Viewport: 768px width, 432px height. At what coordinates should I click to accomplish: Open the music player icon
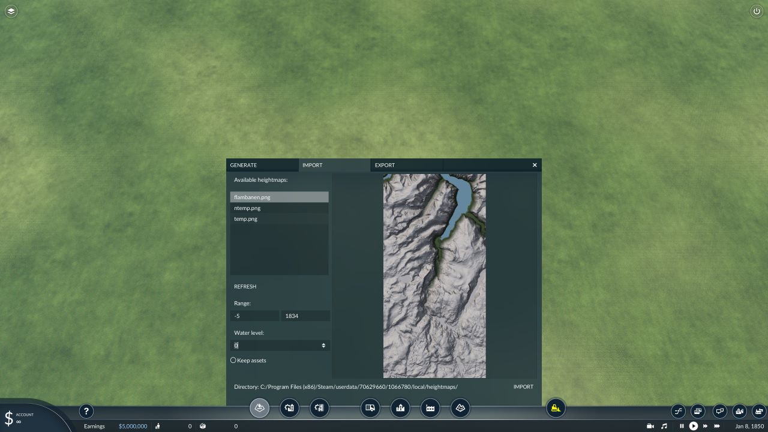coord(664,426)
